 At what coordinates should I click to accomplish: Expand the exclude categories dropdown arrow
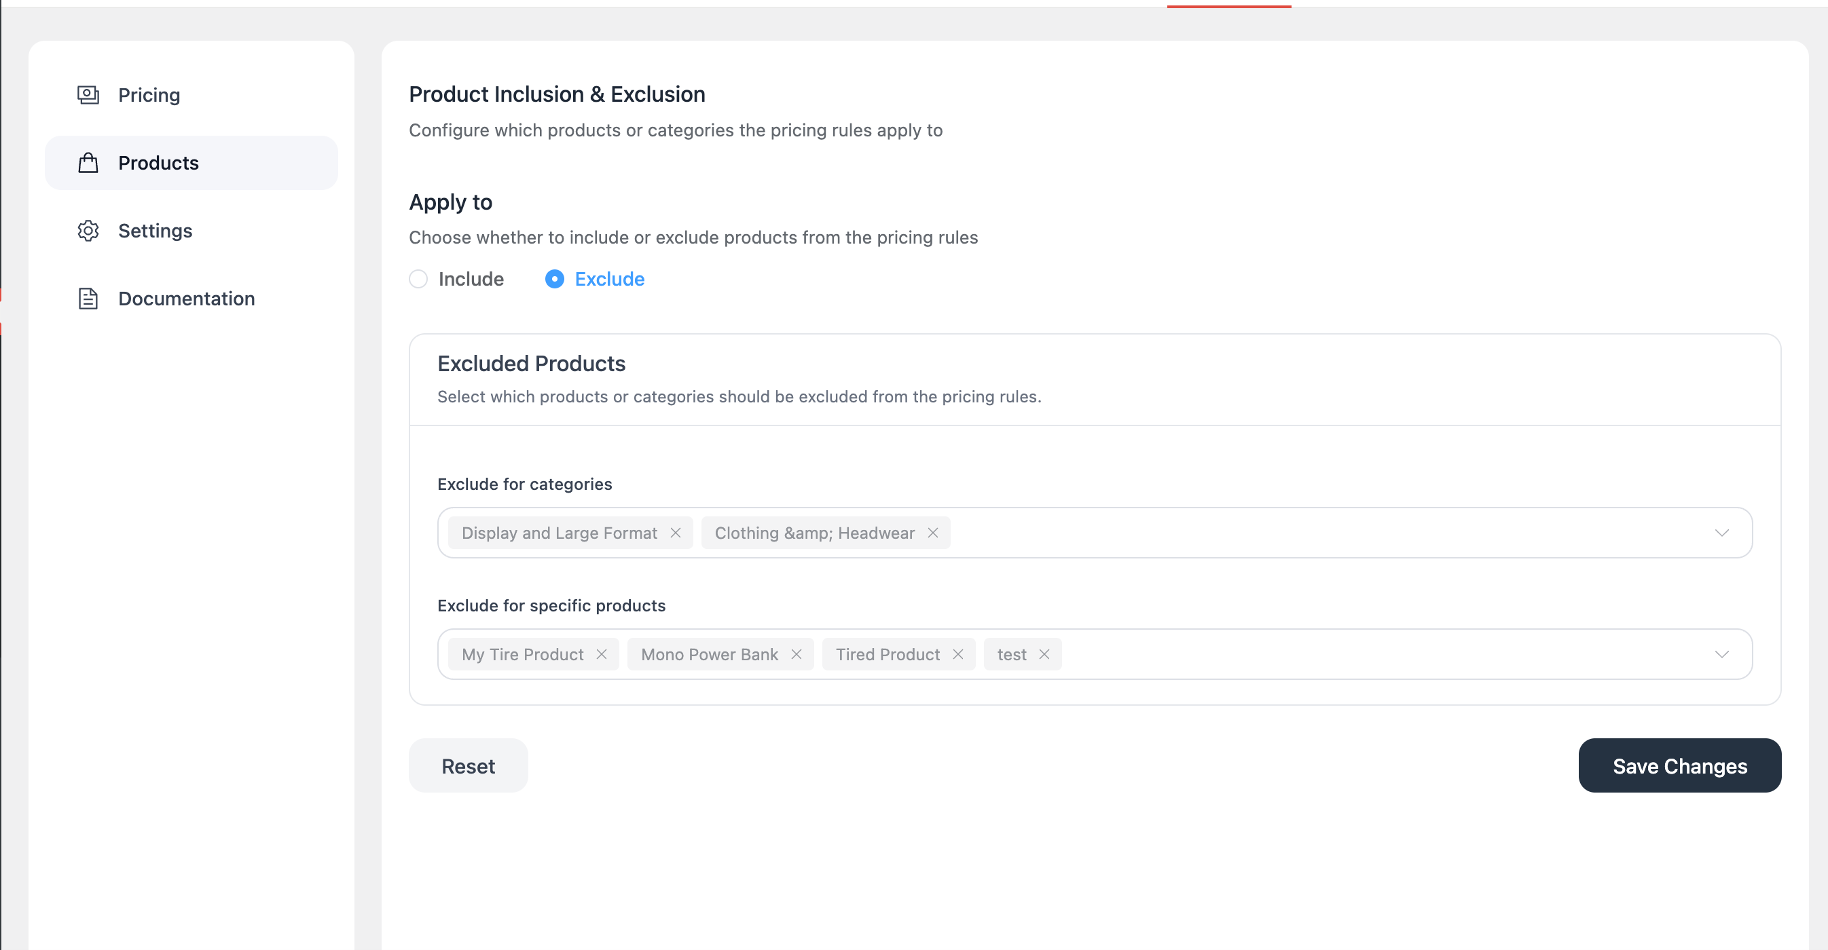tap(1721, 533)
